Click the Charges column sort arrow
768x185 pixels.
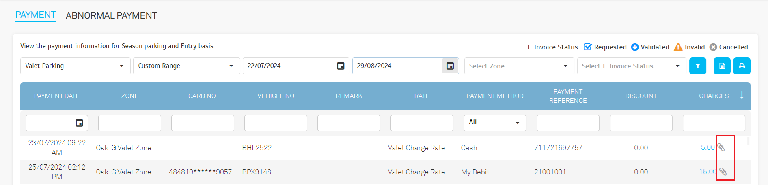[742, 96]
